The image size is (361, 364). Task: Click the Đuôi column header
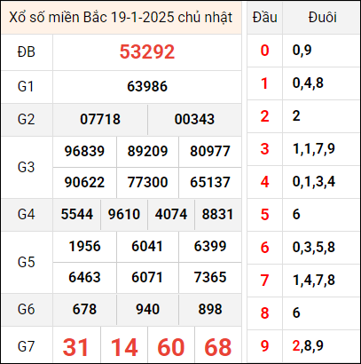coord(322,18)
